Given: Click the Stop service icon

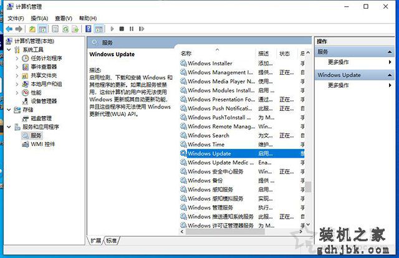Looking at the screenshot, I should pos(122,29).
